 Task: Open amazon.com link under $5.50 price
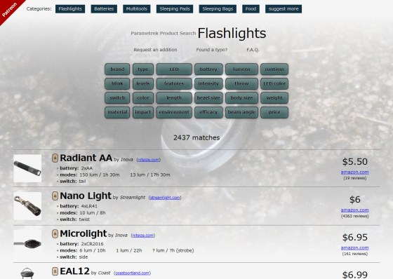(x=354, y=172)
